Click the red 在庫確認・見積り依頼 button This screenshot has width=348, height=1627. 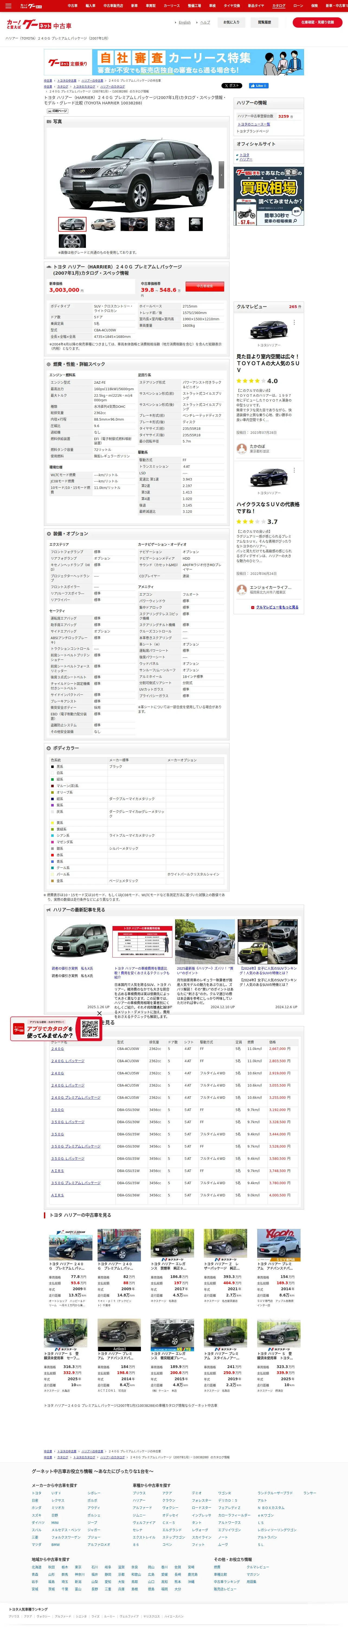click(317, 23)
